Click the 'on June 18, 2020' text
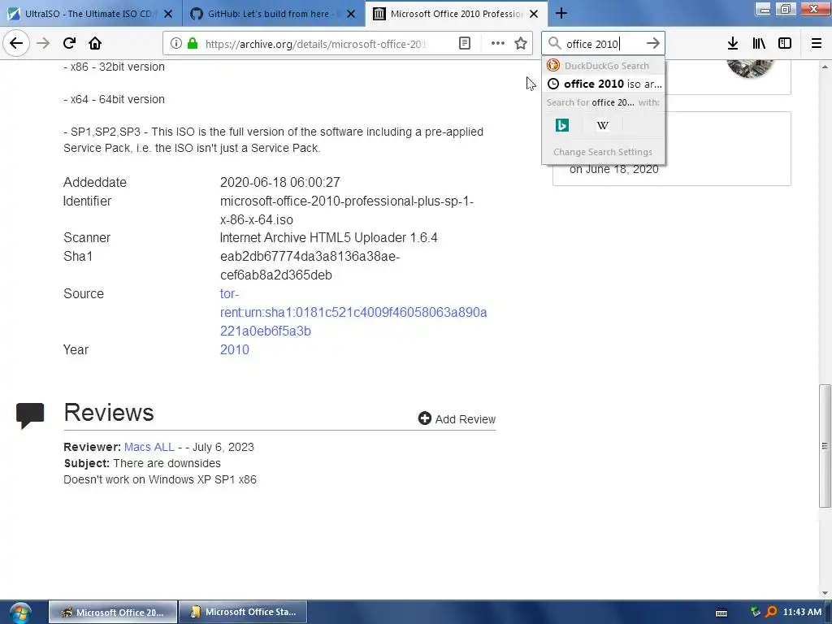Image resolution: width=832 pixels, height=624 pixels. [614, 169]
